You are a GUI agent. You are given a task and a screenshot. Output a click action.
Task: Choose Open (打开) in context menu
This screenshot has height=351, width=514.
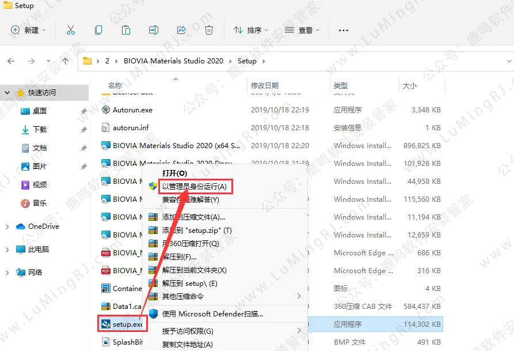pyautogui.click(x=174, y=173)
